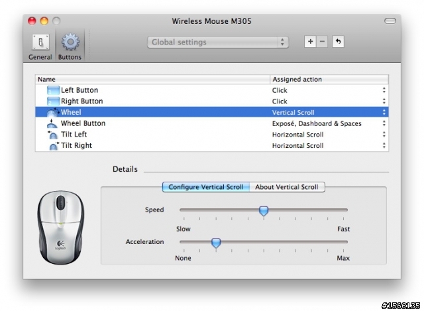
Task: Open Wheel Vertical Scroll action stepper
Action: (x=384, y=112)
